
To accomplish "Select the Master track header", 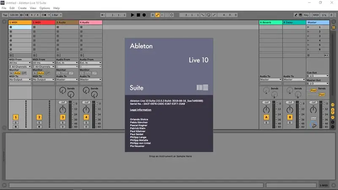I will pos(318,22).
